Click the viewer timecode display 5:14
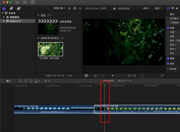The width and height of the screenshot is (180, 132). coord(125,76)
